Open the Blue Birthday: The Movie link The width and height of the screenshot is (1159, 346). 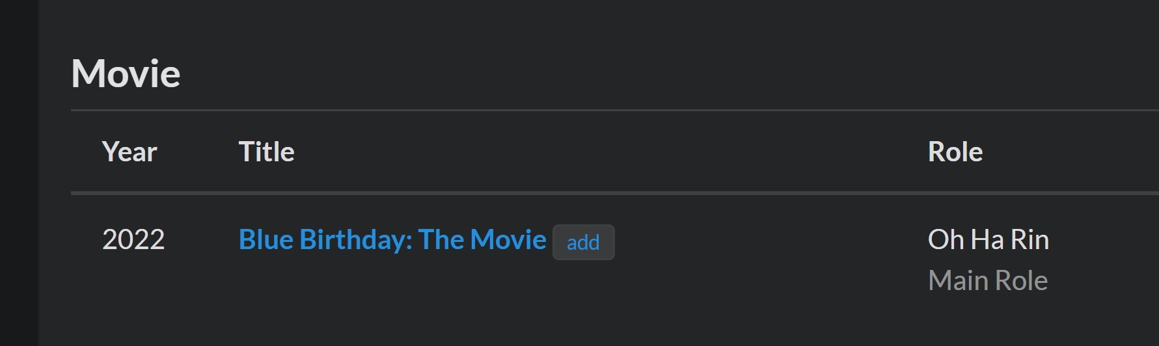pyautogui.click(x=392, y=240)
